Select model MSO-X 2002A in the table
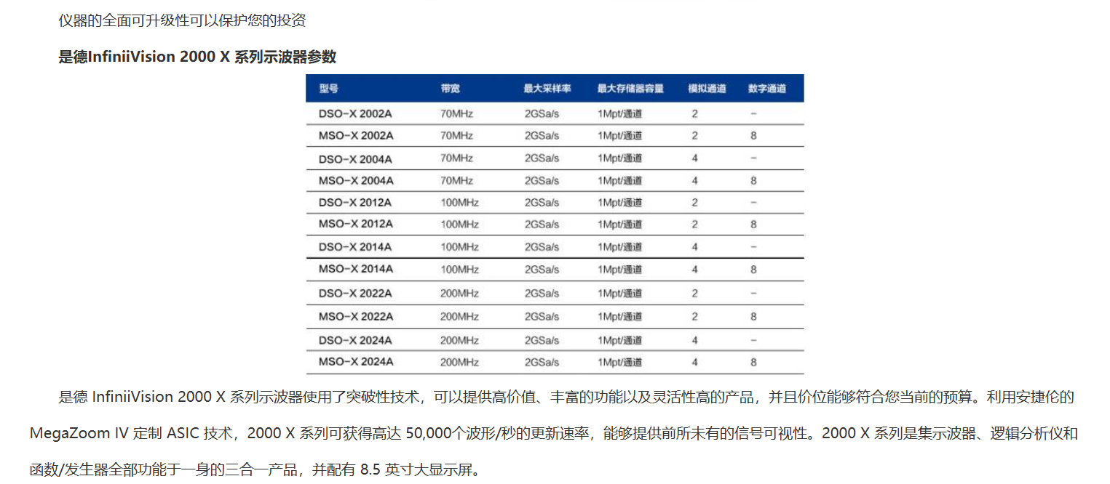This screenshot has height=484, width=1110. tap(356, 136)
